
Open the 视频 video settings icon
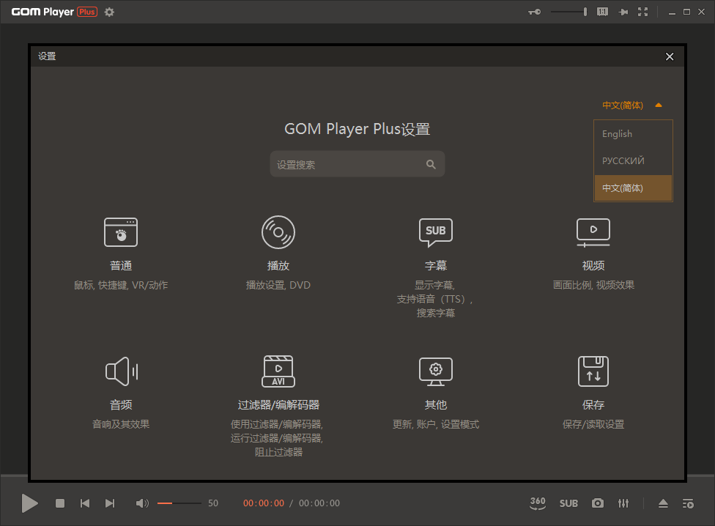point(593,232)
